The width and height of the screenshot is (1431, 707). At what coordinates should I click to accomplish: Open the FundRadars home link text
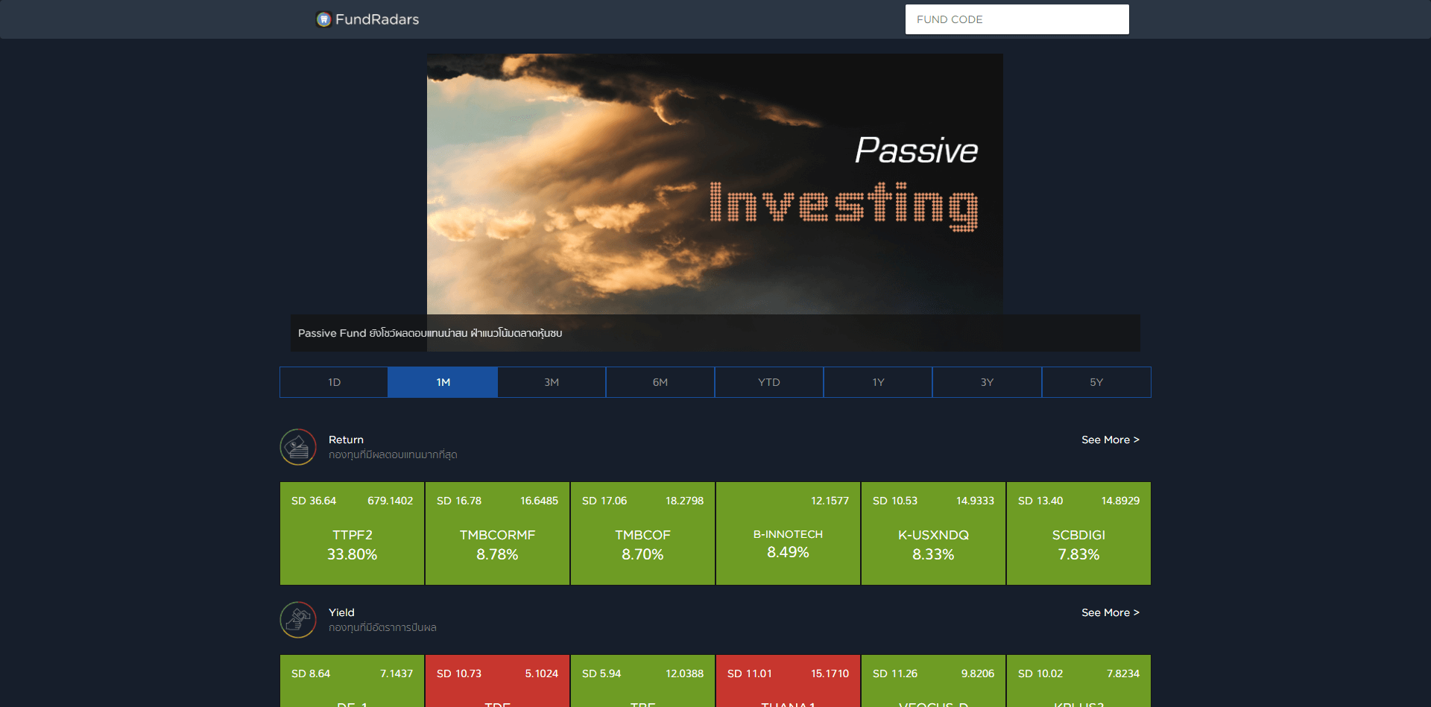coord(377,19)
